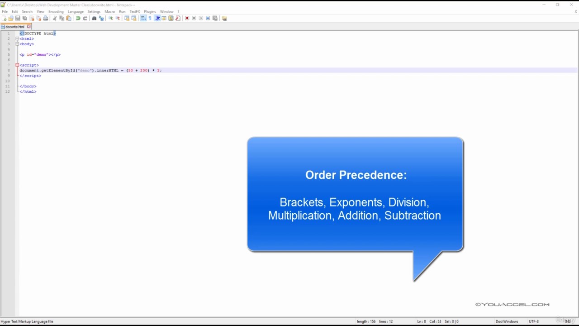Click the Open file toolbar icon
The width and height of the screenshot is (579, 326).
coord(11,18)
